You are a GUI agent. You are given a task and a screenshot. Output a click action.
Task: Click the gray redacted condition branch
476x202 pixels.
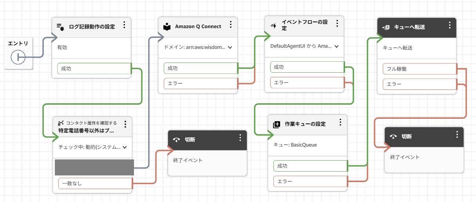94,167
